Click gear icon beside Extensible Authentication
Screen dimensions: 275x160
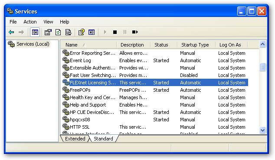(x=66, y=68)
